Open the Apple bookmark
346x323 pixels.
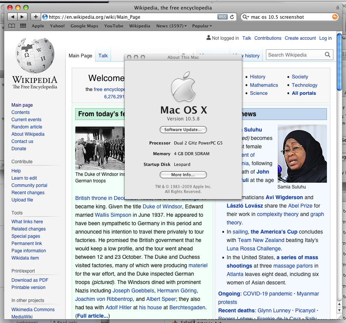click(x=38, y=26)
